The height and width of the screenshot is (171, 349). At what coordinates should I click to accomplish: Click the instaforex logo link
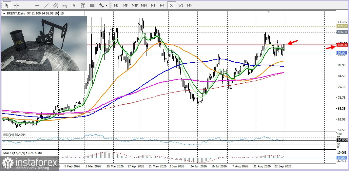29,163
